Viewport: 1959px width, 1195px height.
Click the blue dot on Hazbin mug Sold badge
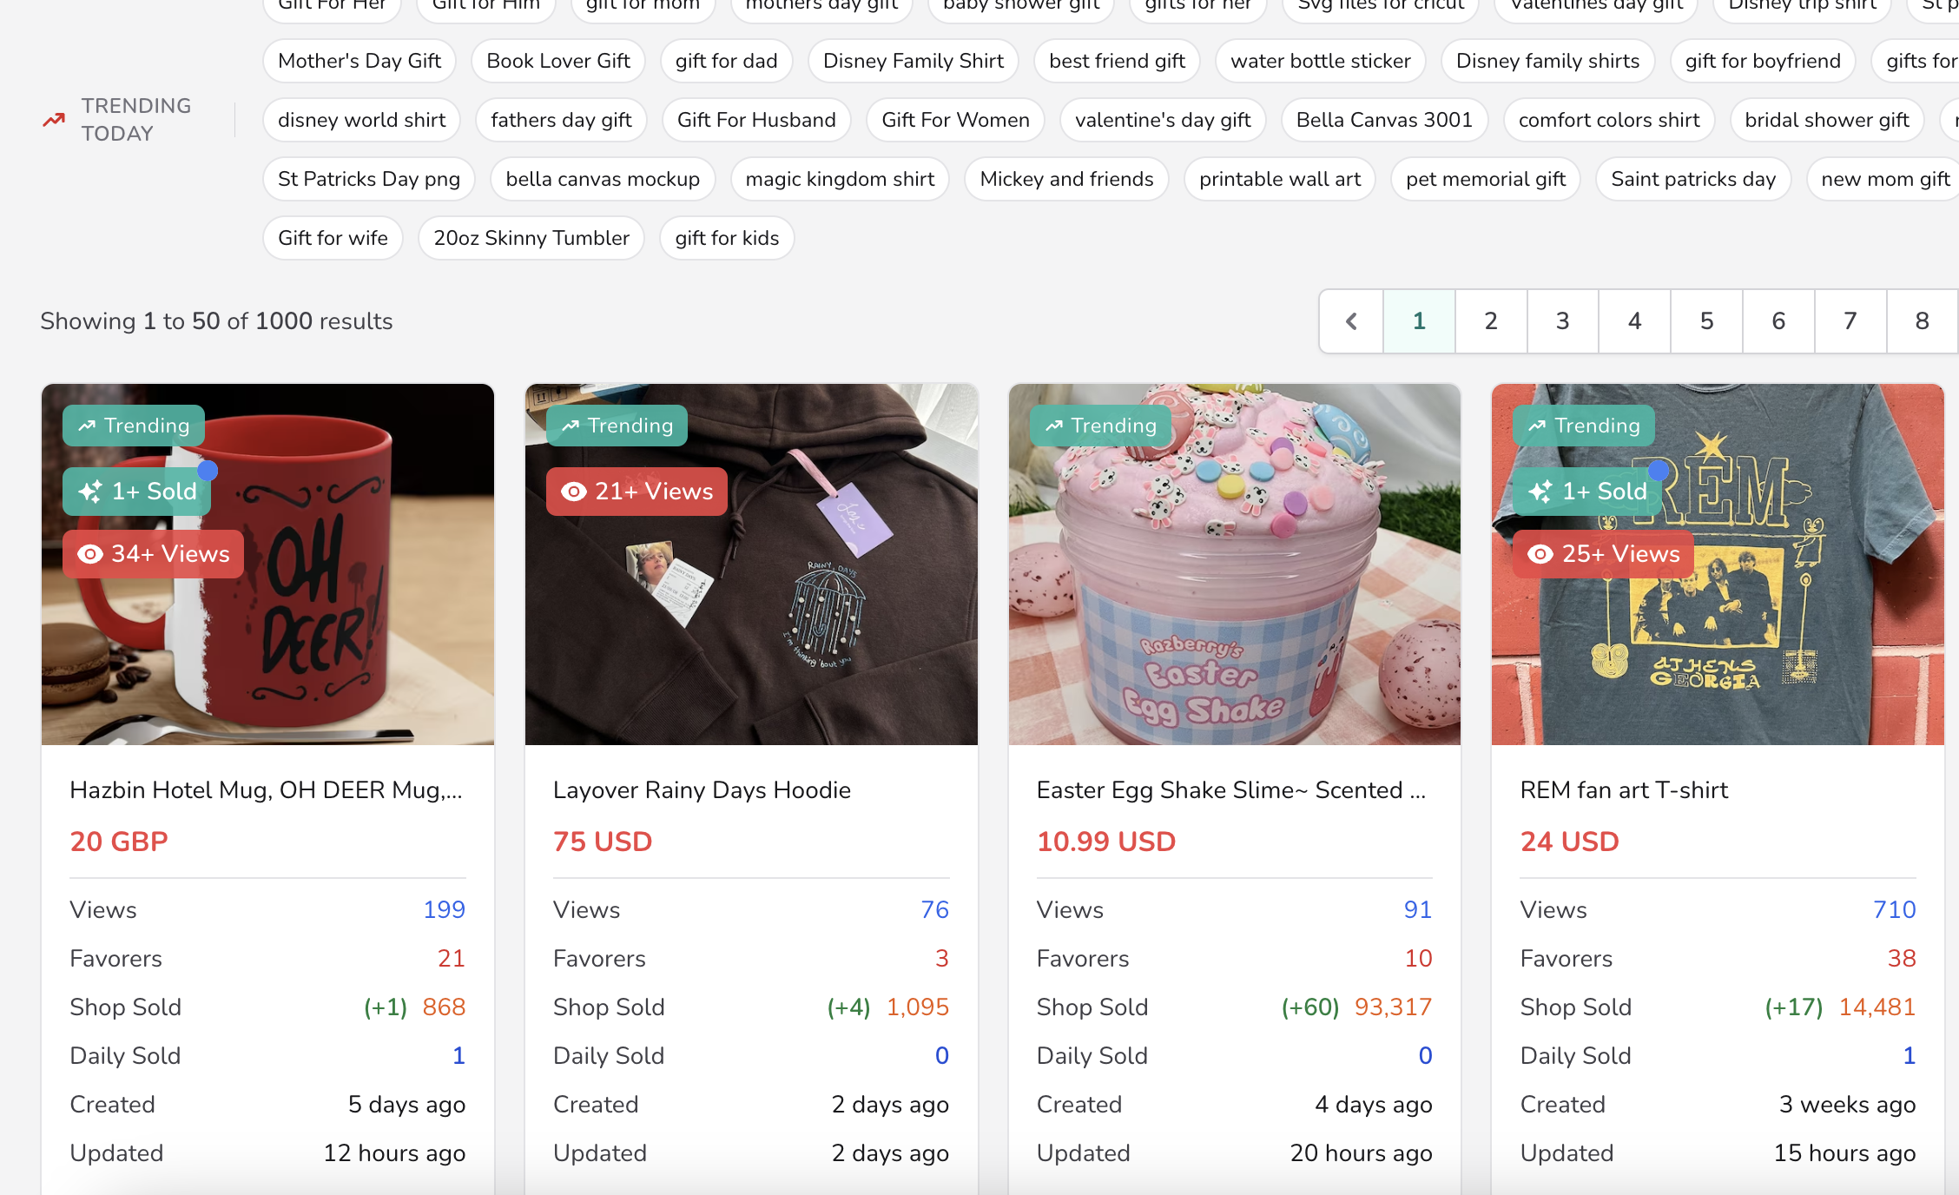click(208, 471)
